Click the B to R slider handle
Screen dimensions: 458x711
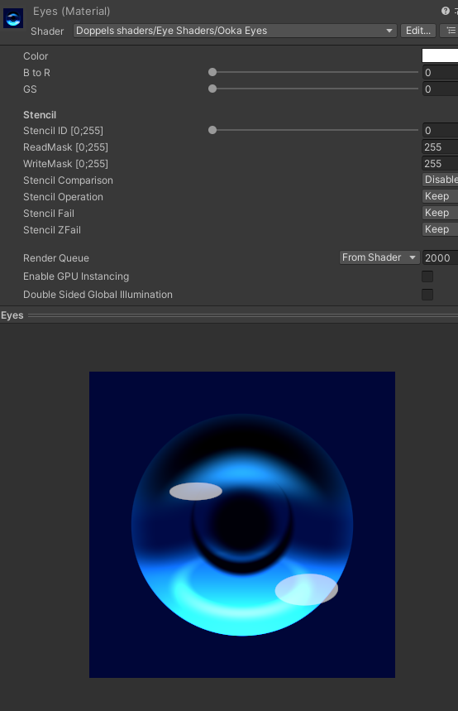pos(212,72)
